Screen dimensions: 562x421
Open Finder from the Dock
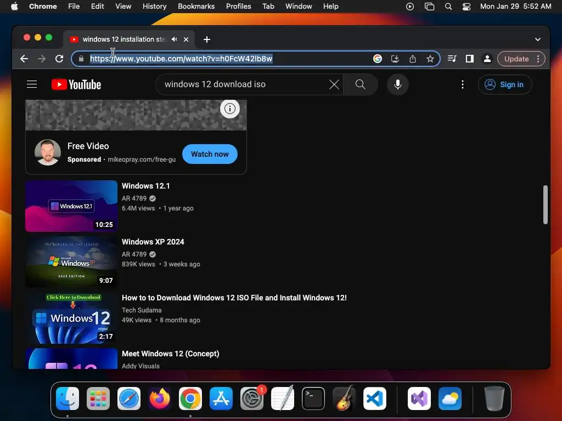(x=68, y=399)
